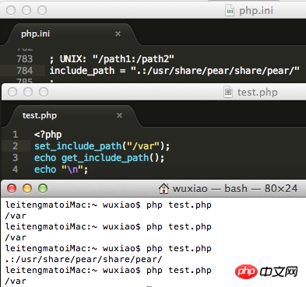Click the home icon in terminal title bar
The width and height of the screenshot is (306, 287).
[x=164, y=188]
